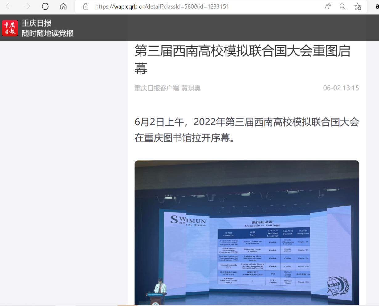Select the article headline 第三届西南高校模拟联合国大会重图启幕
Image resolution: width=379 pixels, height=306 pixels.
click(242, 59)
